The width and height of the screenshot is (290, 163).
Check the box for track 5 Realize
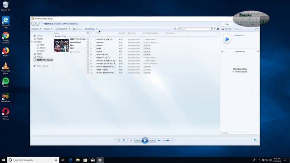(x=88, y=52)
